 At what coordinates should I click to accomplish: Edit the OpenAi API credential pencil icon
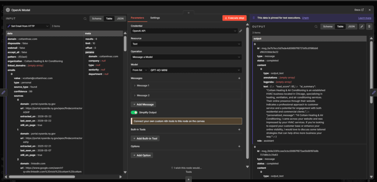click(x=240, y=31)
